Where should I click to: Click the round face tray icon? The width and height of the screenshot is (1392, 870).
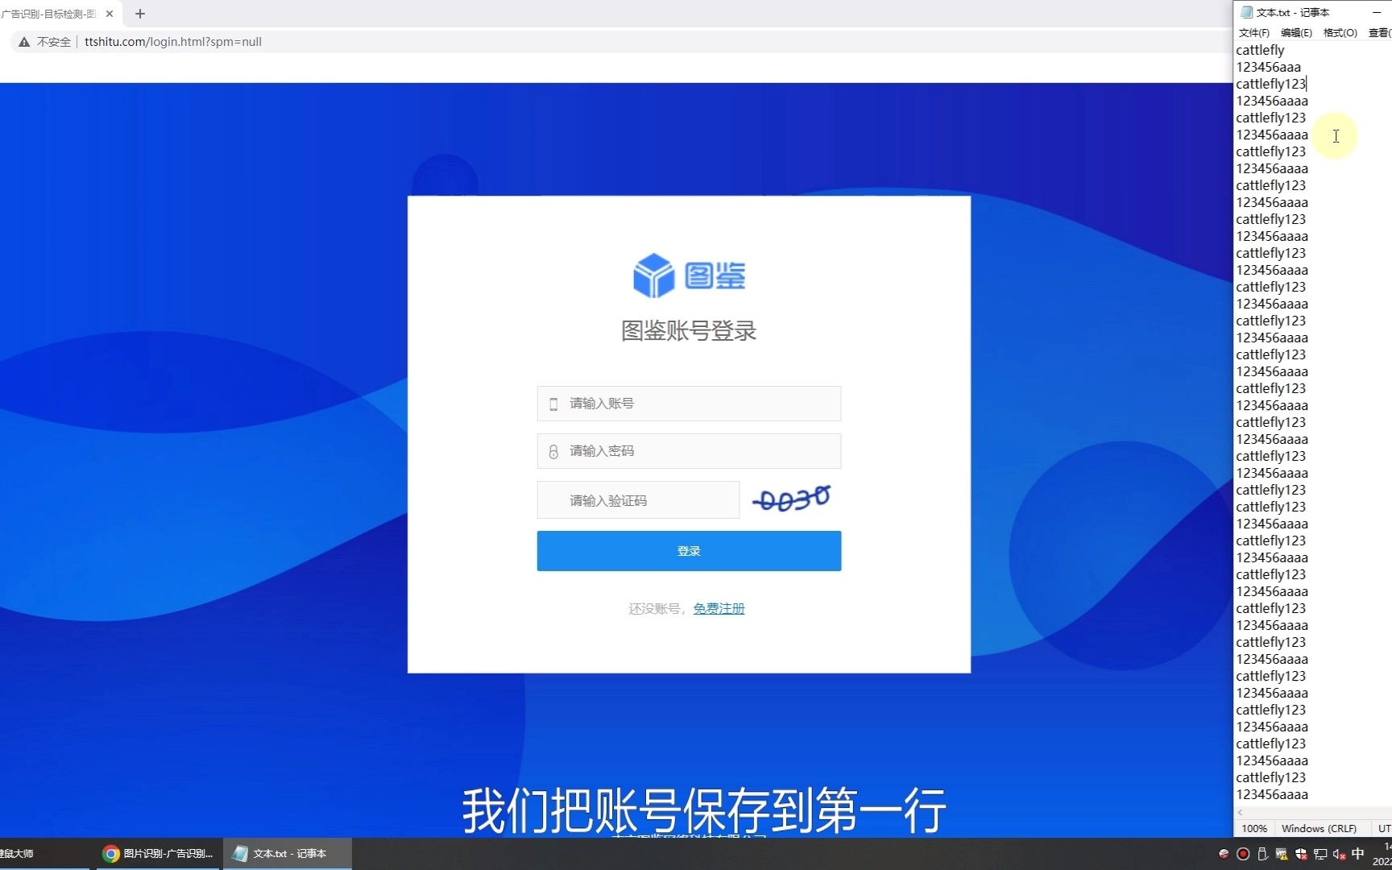pos(1224,854)
